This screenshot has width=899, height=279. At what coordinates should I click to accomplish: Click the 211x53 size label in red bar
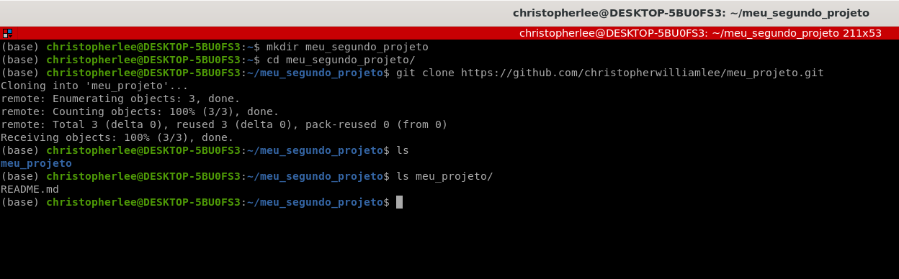pyautogui.click(x=862, y=33)
